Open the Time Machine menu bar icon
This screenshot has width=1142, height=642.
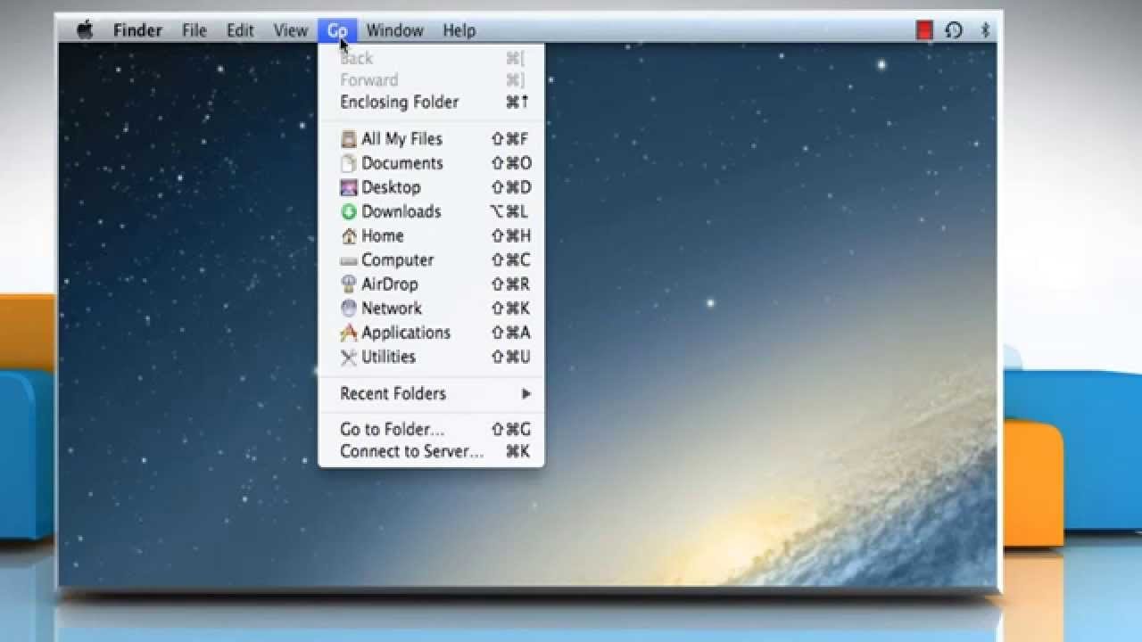tap(954, 30)
